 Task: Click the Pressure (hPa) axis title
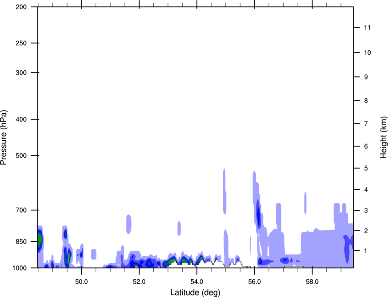click(x=4, y=138)
